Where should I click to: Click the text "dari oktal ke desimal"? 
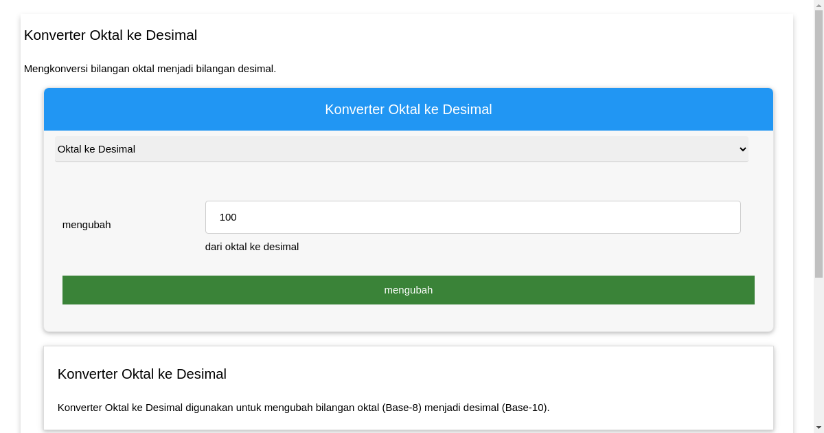pos(252,246)
